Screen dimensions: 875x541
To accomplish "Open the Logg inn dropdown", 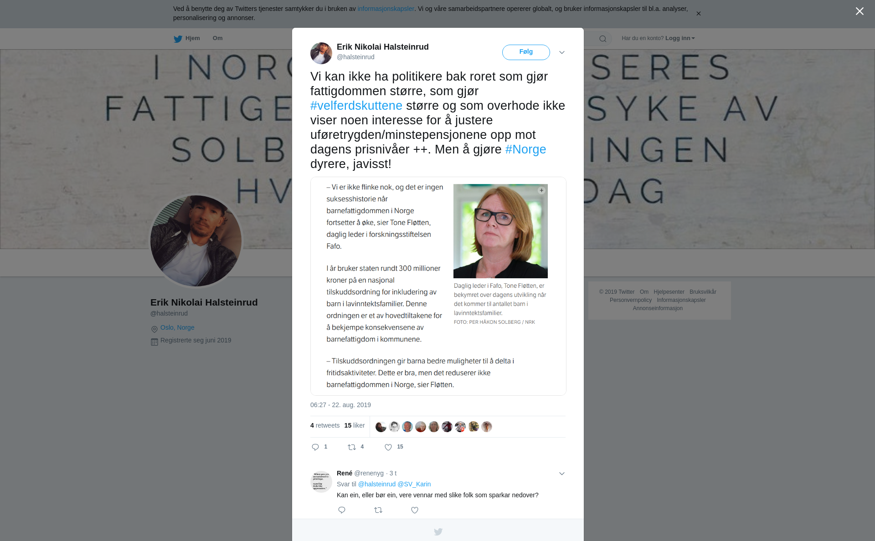I will pos(680,38).
